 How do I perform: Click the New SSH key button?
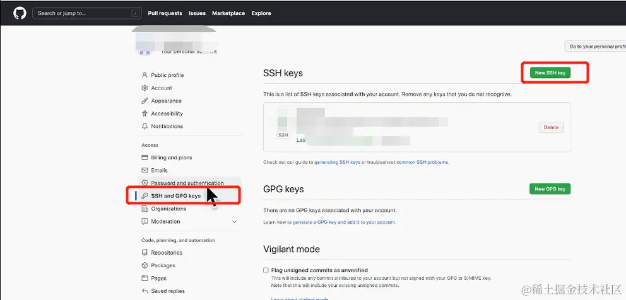[x=550, y=72]
